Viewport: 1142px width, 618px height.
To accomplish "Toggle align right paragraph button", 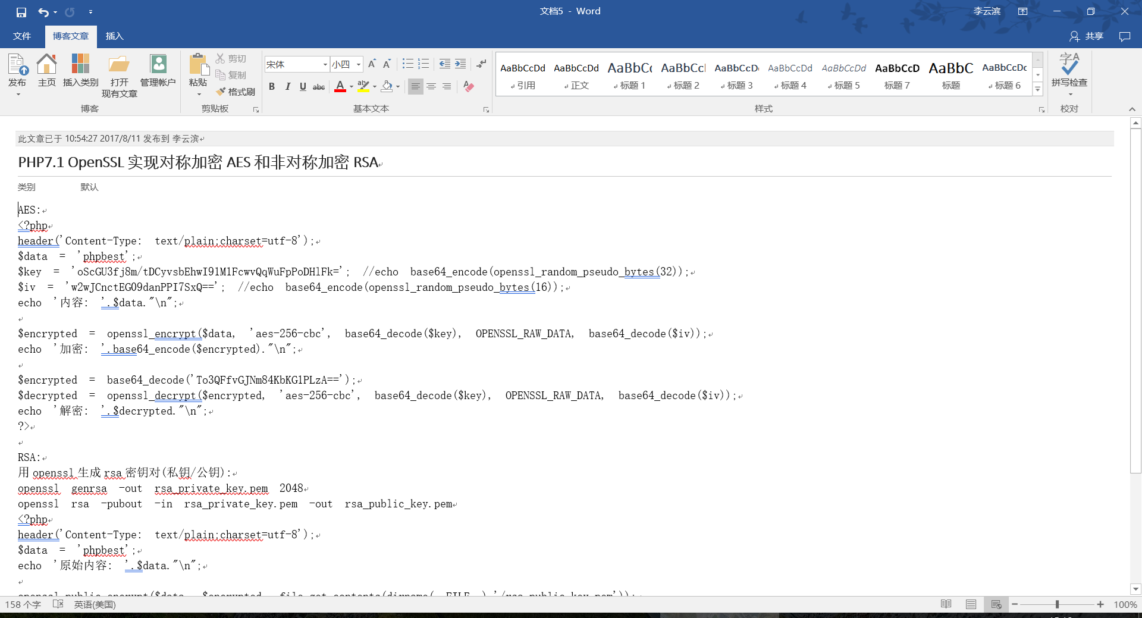I will (447, 87).
